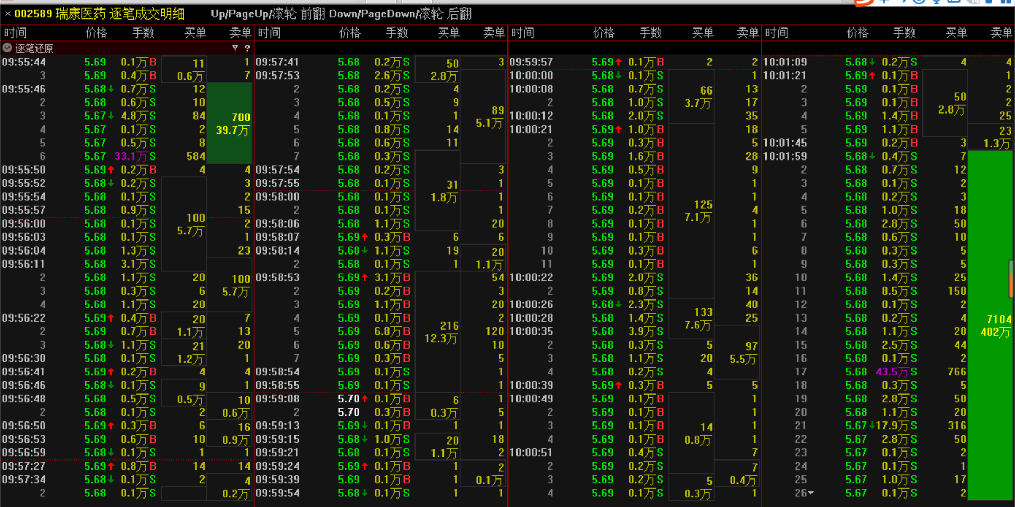The width and height of the screenshot is (1015, 507).
Task: Click the Sogou input method logo
Action: (x=863, y=2)
